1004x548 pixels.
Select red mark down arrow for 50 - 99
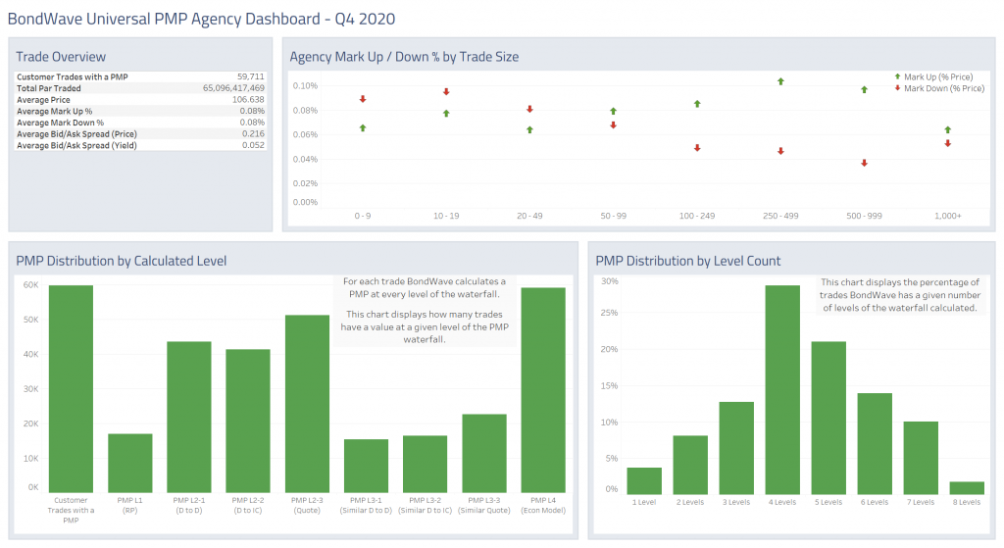point(614,125)
